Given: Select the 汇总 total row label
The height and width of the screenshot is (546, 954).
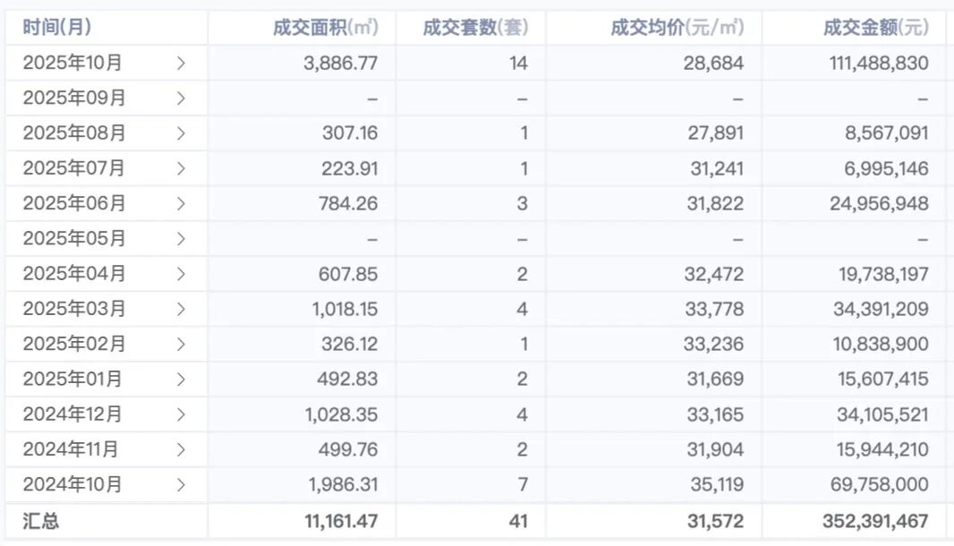Looking at the screenshot, I should pos(41,521).
